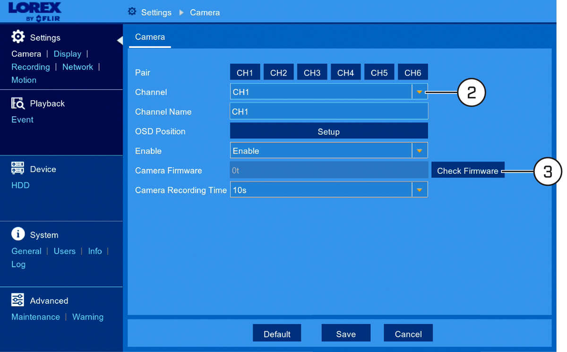Collapse the sidebar with the white arrow
The image size is (567, 352).
pos(120,41)
